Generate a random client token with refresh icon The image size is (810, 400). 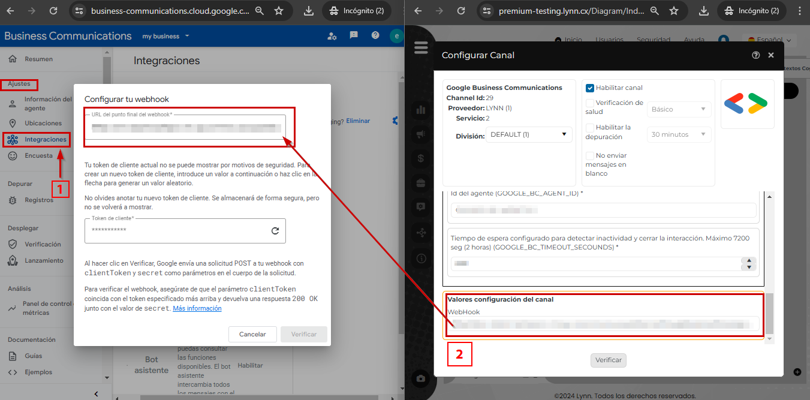(275, 230)
